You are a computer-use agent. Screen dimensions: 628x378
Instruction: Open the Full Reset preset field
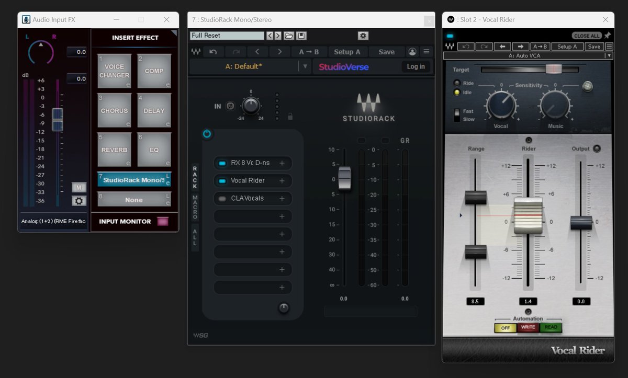[227, 36]
